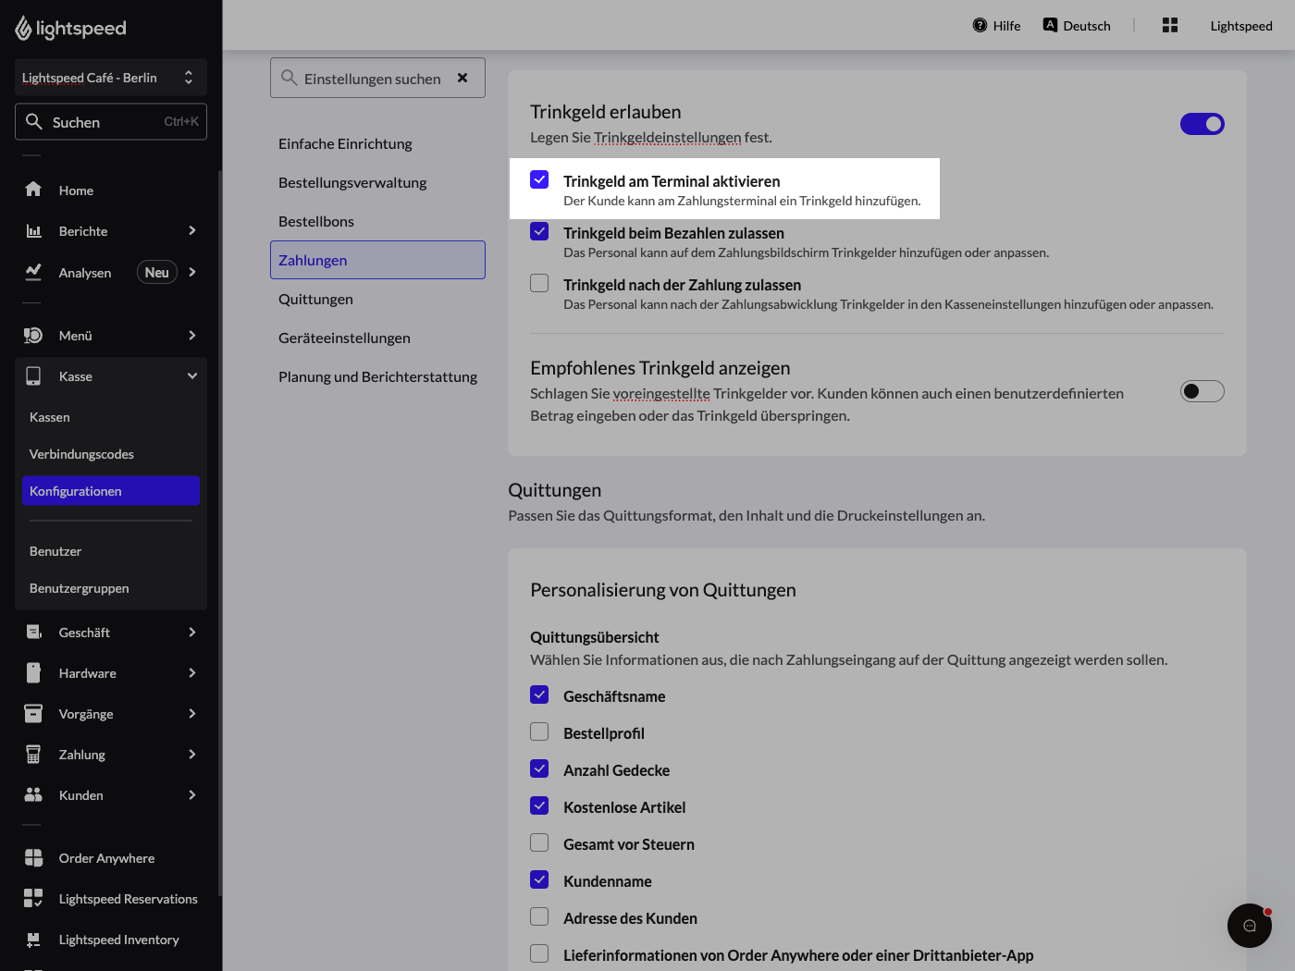1295x971 pixels.
Task: Click the Home house icon
Action: pos(33,190)
